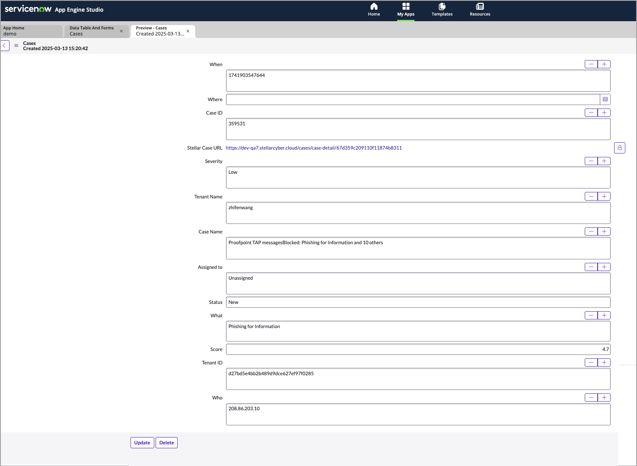
Task: Click the lock icon next to Stellar Case URL
Action: pos(619,148)
